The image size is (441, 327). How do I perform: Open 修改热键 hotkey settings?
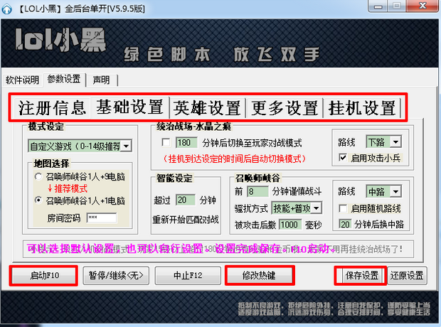(x=260, y=276)
